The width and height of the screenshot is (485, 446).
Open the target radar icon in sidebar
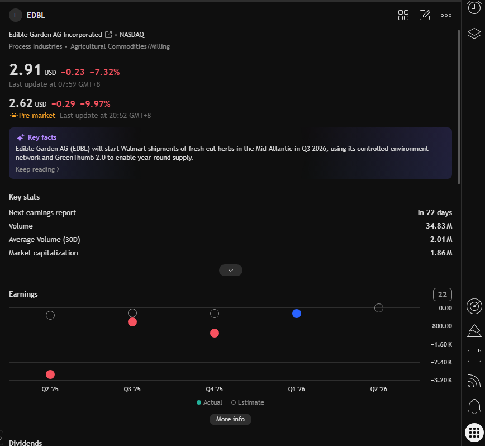474,306
